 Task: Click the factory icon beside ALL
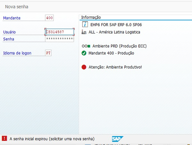(x=84, y=32)
